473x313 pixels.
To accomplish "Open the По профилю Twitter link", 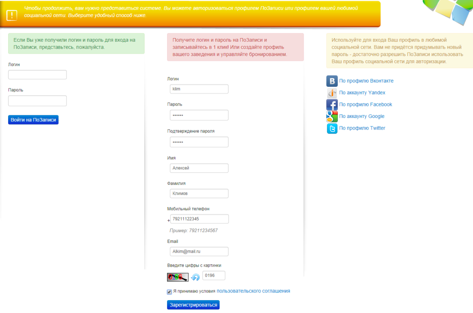I will coord(362,128).
